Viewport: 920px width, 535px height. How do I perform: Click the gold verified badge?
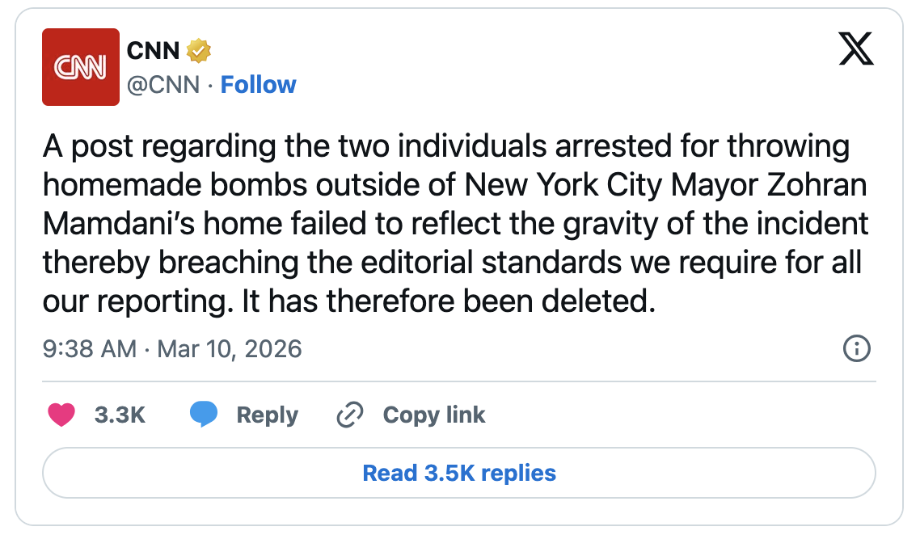coord(198,51)
